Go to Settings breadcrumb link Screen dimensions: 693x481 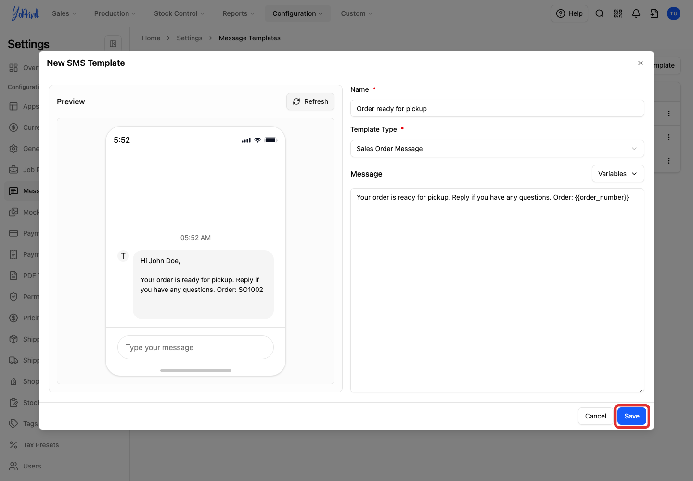(x=190, y=38)
